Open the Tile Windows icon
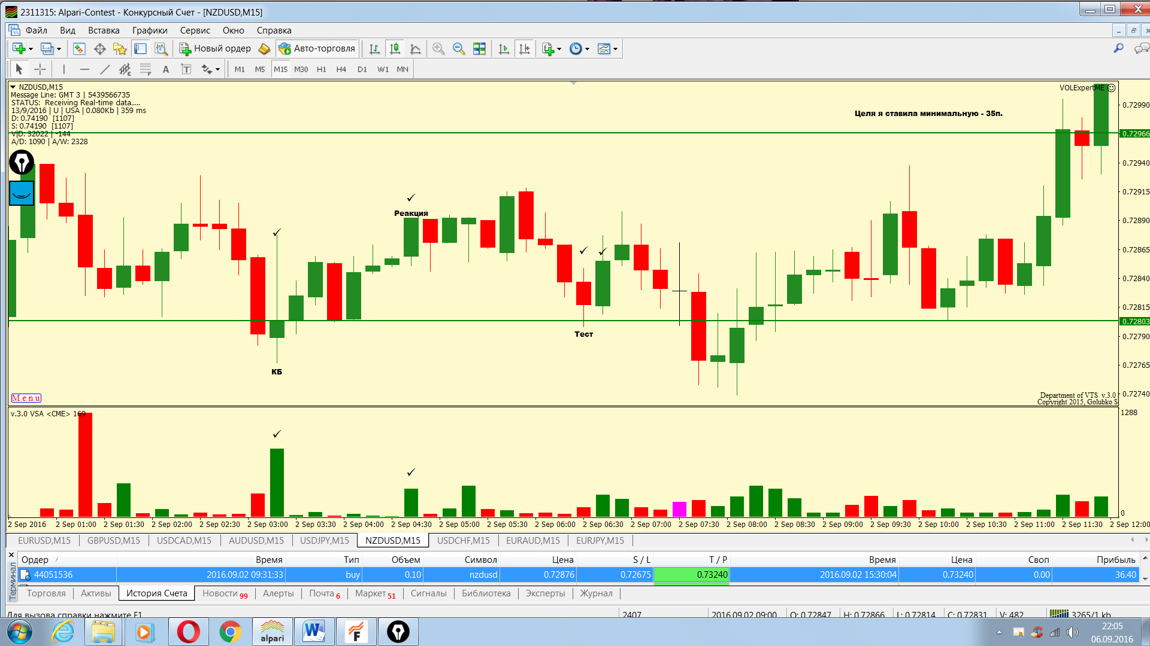Screen dimensions: 1150x646 pos(479,49)
